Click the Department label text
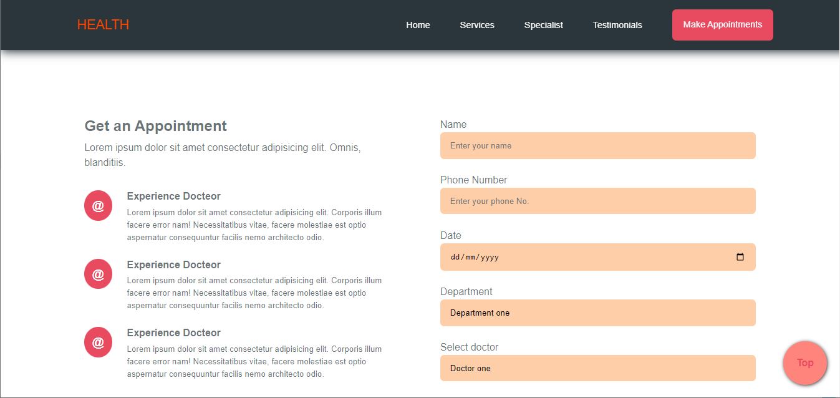The height and width of the screenshot is (398, 840). click(466, 291)
